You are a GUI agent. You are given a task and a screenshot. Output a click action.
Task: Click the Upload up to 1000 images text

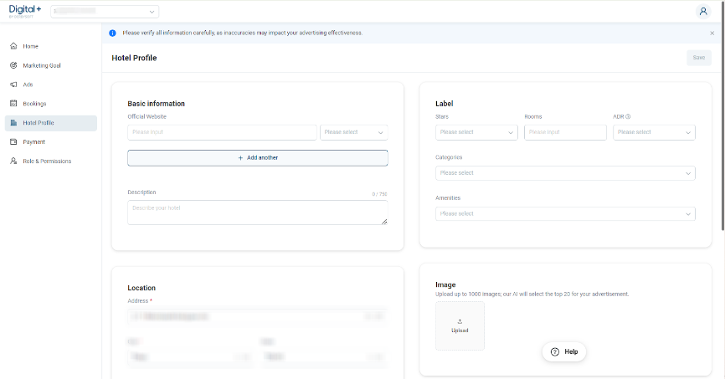point(532,294)
